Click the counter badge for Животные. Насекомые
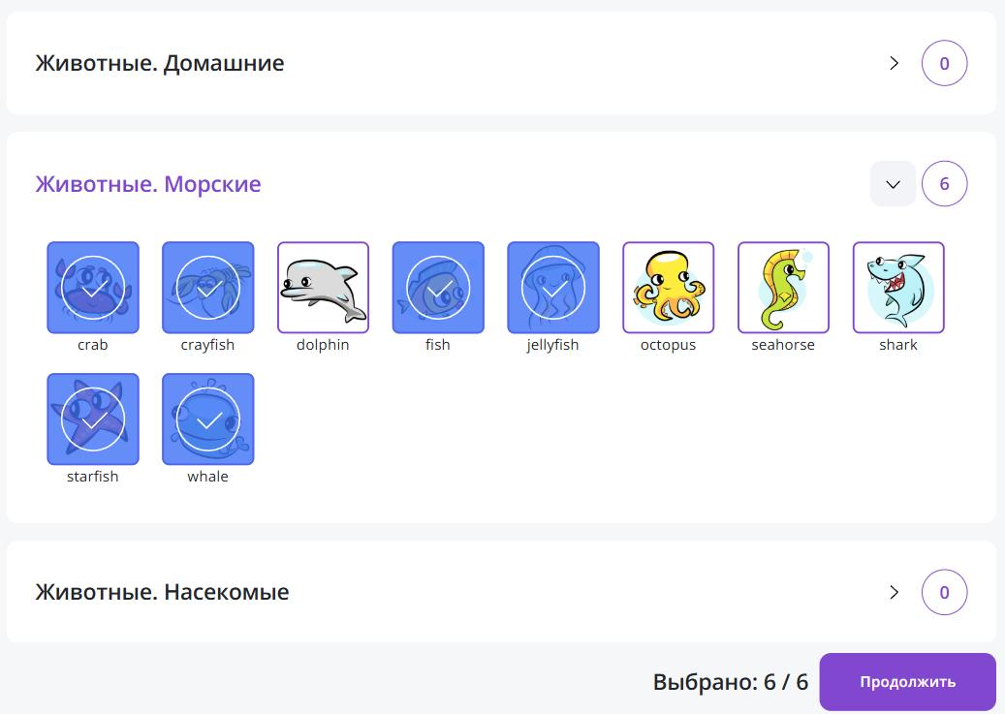The image size is (1005, 714). (x=944, y=592)
